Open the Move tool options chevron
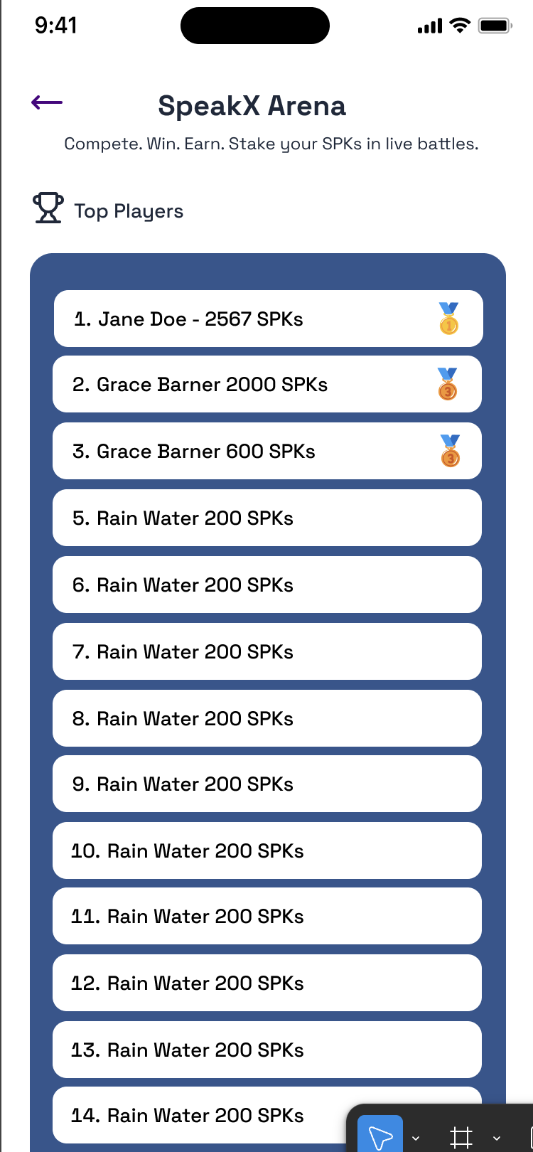The image size is (533, 1152). click(416, 1138)
